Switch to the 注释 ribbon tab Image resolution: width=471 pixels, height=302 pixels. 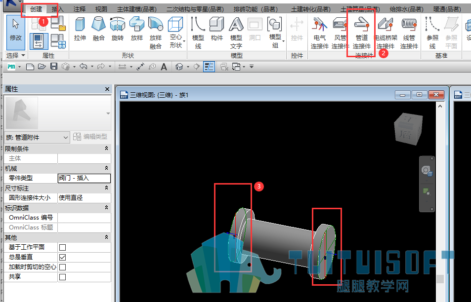(80, 9)
